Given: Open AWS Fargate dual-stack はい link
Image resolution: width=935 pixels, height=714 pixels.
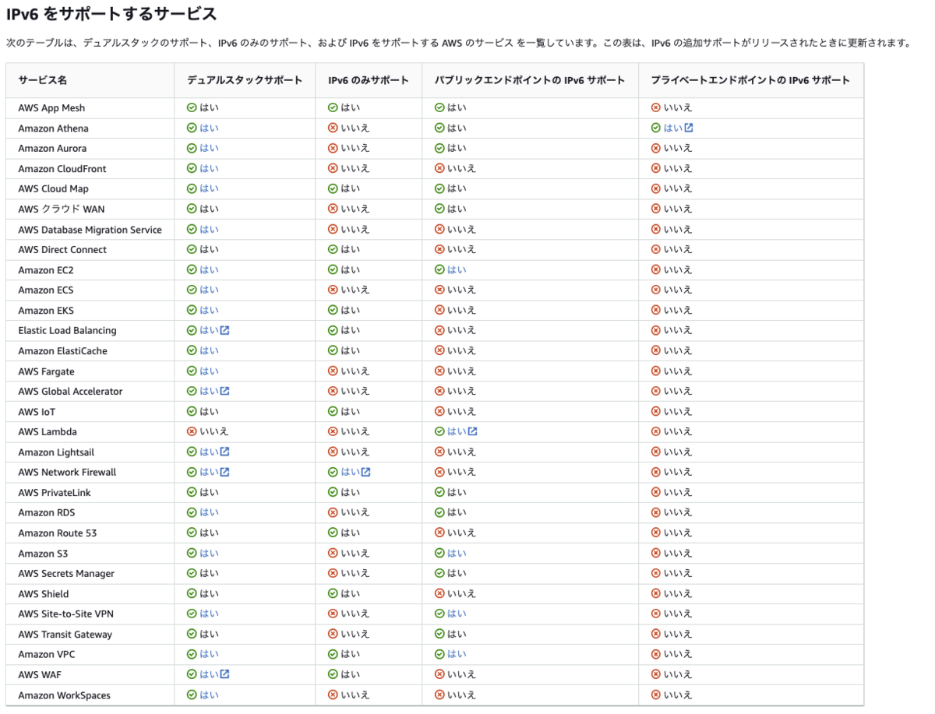Looking at the screenshot, I should tap(209, 371).
